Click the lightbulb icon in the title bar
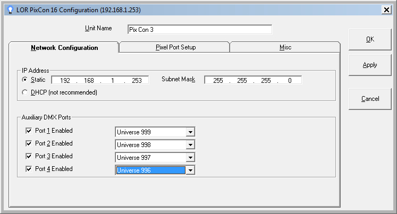Image resolution: width=397 pixels, height=214 pixels. point(10,10)
